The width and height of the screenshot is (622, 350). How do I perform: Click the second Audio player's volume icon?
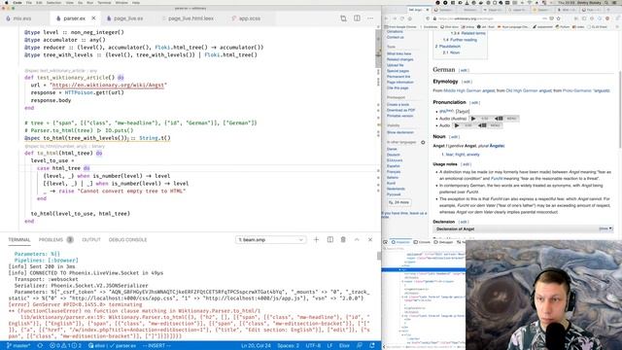(x=482, y=125)
